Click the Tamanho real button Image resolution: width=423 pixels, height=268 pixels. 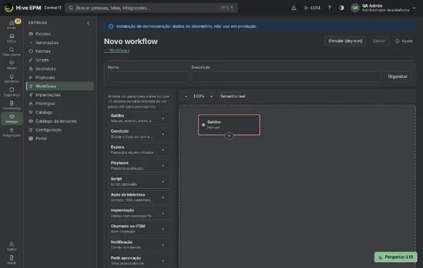pos(233,96)
